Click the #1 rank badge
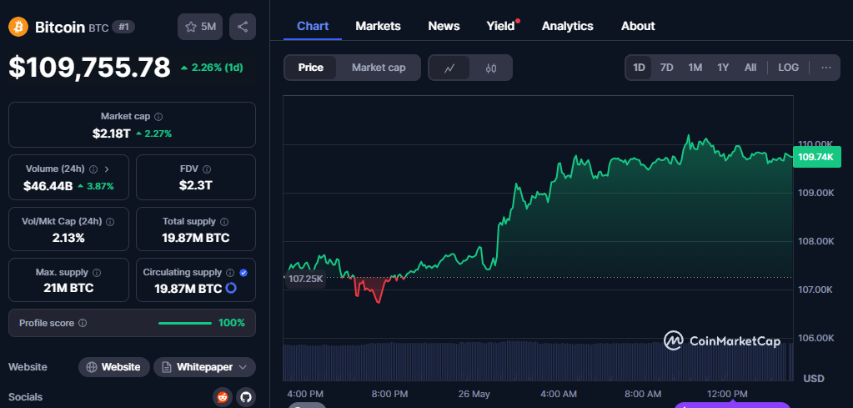853x408 pixels. point(123,27)
